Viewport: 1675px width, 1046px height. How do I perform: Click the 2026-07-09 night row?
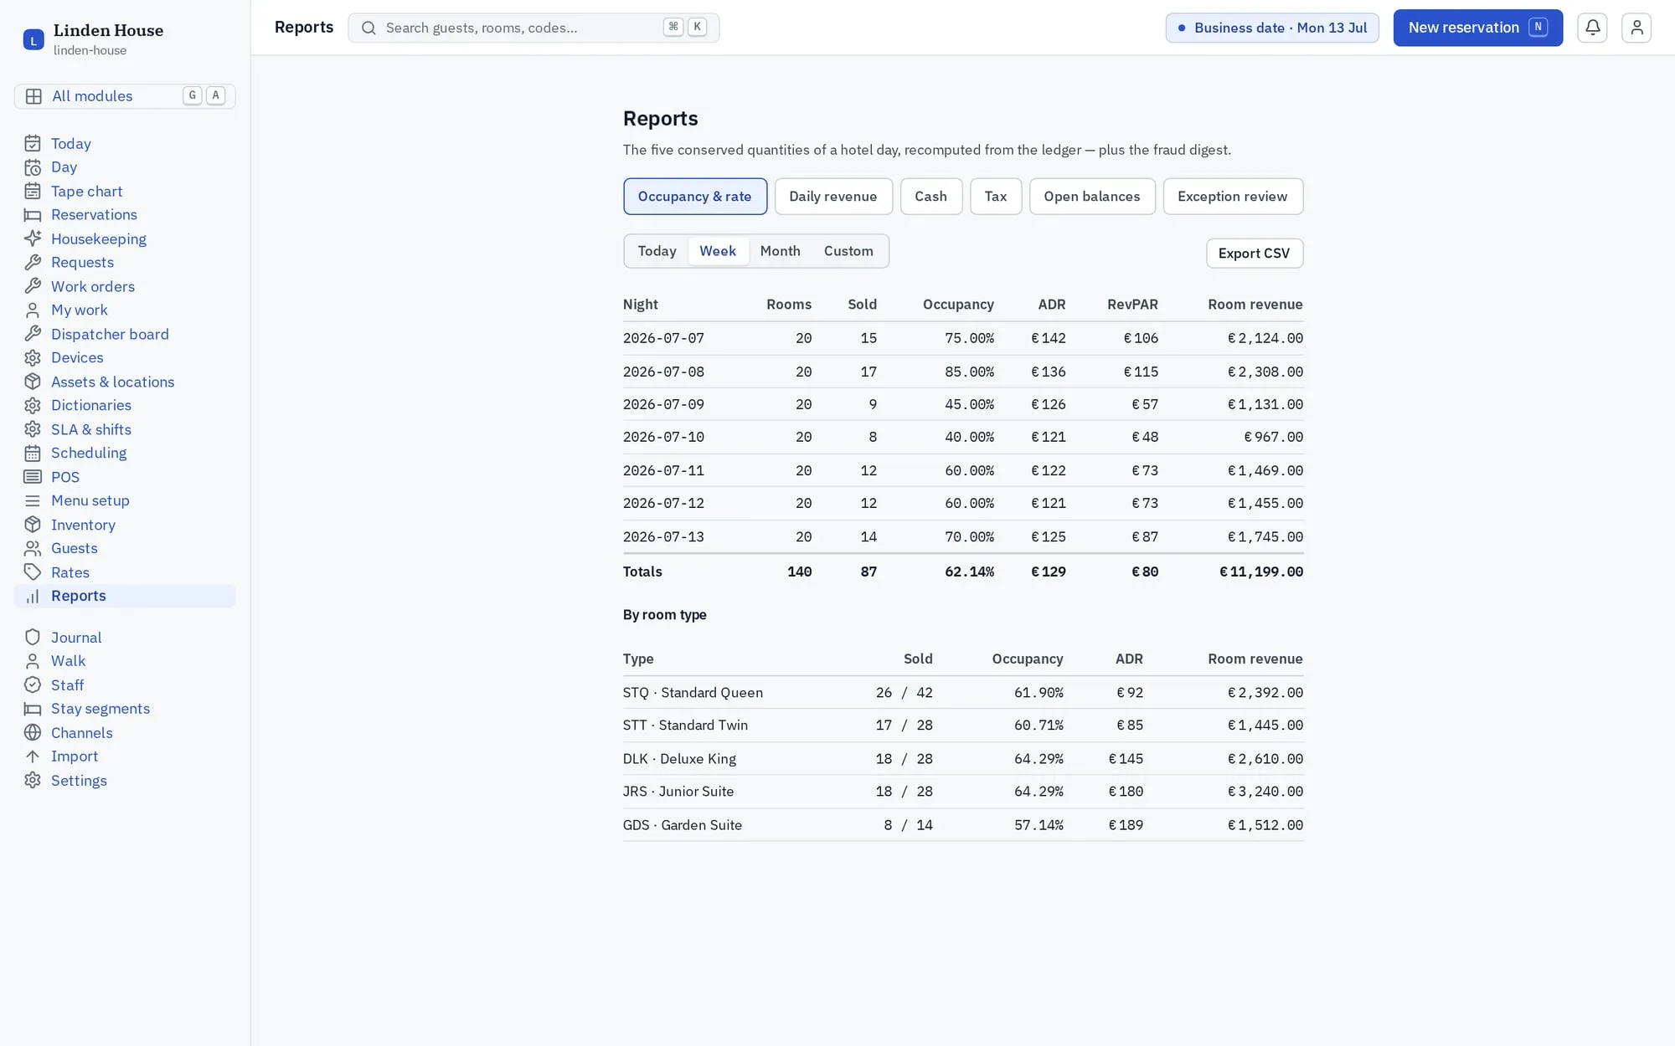pos(963,405)
